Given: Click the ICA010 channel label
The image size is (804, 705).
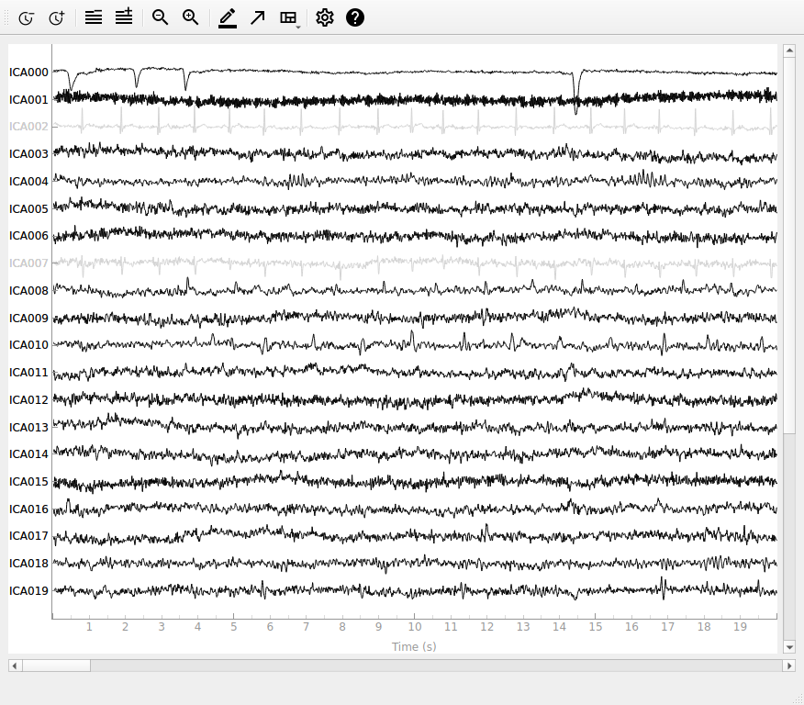Looking at the screenshot, I should pyautogui.click(x=28, y=345).
